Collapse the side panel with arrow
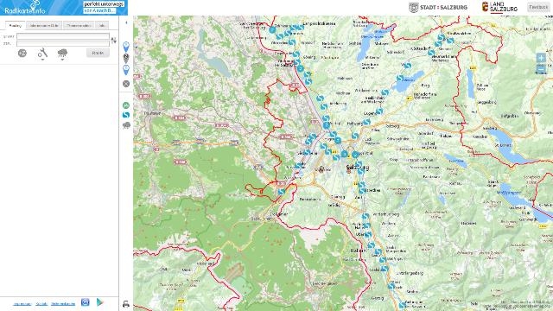The height and width of the screenshot is (311, 553). tap(126, 22)
